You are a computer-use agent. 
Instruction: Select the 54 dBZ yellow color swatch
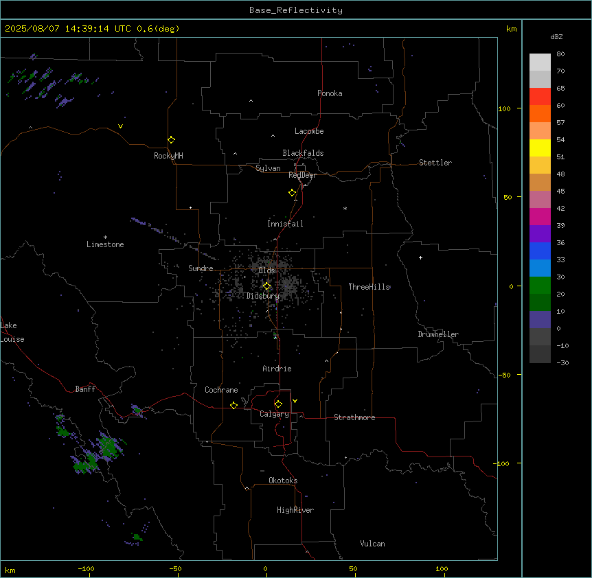click(x=540, y=148)
